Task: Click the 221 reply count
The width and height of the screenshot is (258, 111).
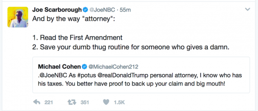Action: [48, 102]
